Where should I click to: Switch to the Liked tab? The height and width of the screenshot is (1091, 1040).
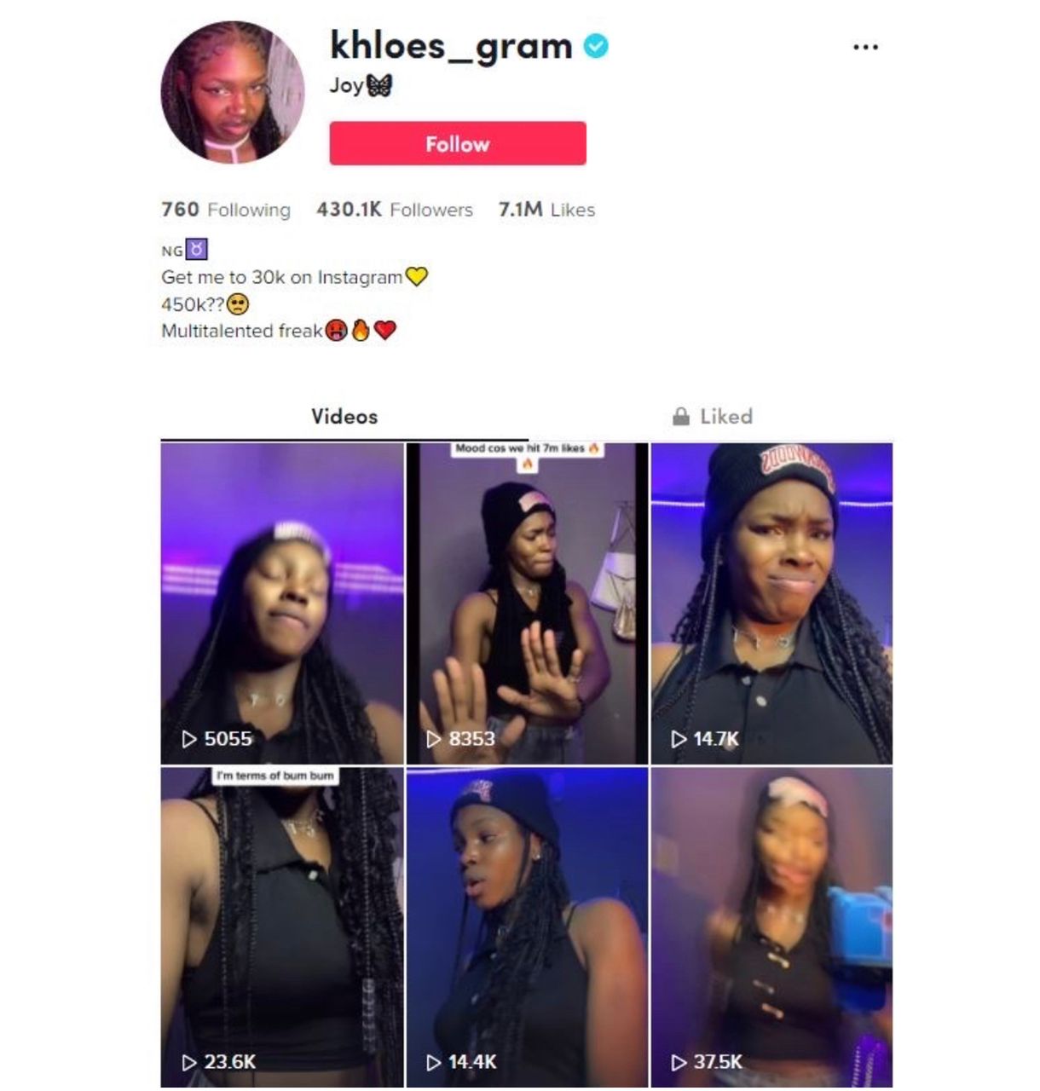click(712, 416)
